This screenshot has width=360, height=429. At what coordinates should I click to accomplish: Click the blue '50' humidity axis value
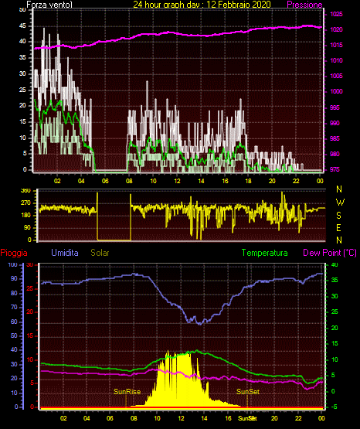tap(14, 335)
